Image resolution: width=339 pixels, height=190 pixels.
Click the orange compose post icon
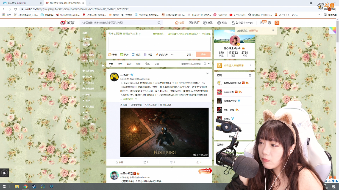(277, 23)
